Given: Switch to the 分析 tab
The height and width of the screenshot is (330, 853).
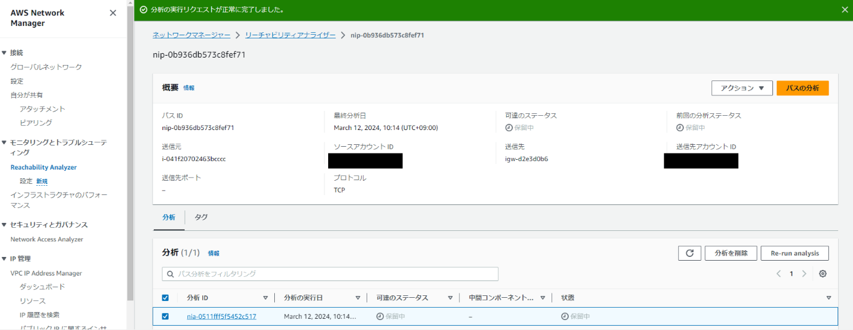Looking at the screenshot, I should pos(169,217).
